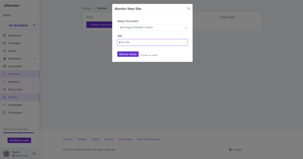
Task: Open the Privacy footer link
Action: [x=109, y=139]
